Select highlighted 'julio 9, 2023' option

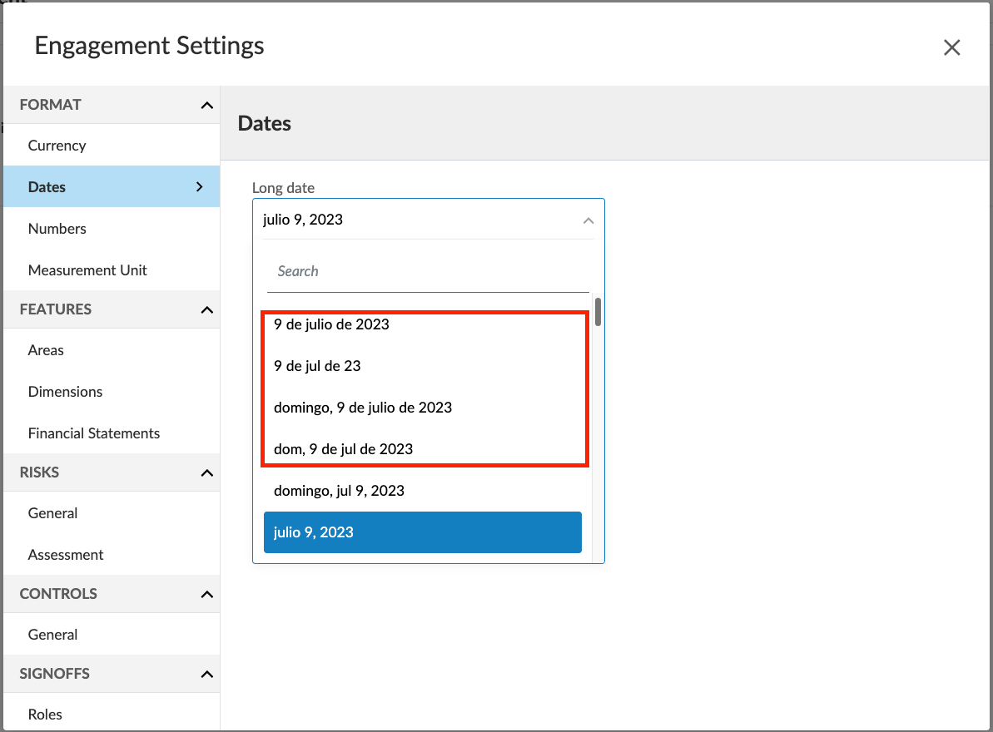click(x=422, y=532)
